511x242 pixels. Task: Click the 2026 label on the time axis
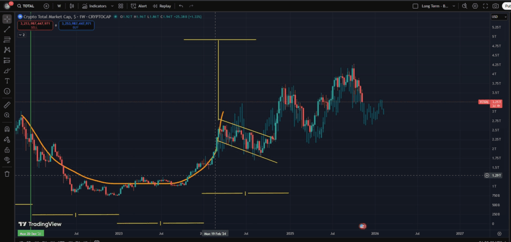pyautogui.click(x=375, y=234)
